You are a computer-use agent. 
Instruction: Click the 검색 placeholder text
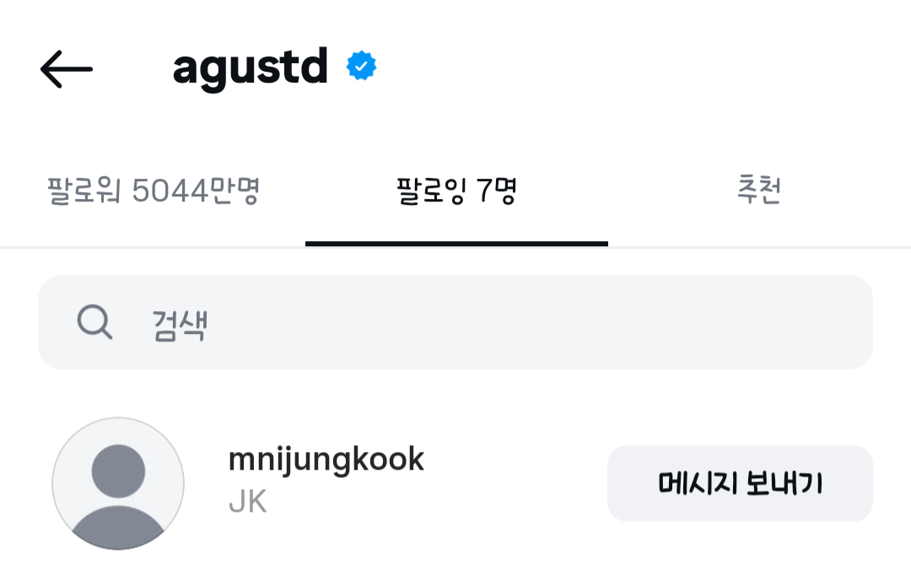click(180, 324)
